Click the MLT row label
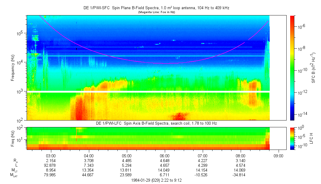 point(15,170)
